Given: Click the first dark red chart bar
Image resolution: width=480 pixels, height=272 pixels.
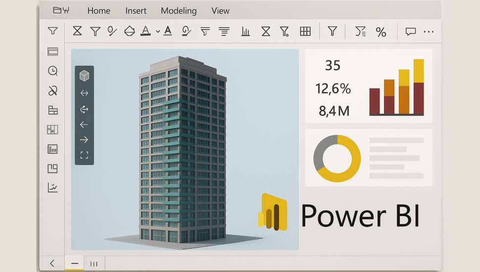Looking at the screenshot, I should pyautogui.click(x=375, y=101).
